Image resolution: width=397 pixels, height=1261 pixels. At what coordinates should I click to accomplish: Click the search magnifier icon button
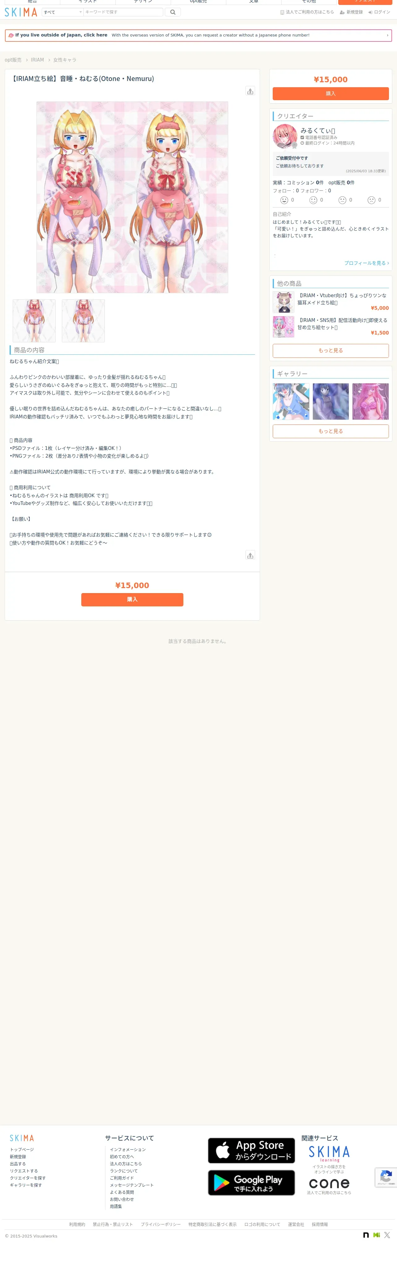pos(173,12)
